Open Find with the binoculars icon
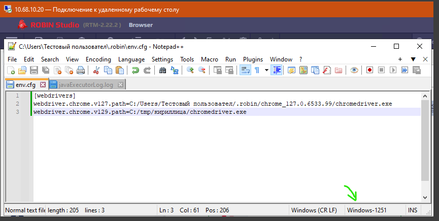This screenshot has width=439, height=221. (x=163, y=70)
